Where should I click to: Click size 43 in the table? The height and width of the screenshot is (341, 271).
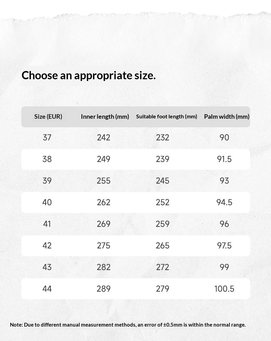[x=47, y=267]
